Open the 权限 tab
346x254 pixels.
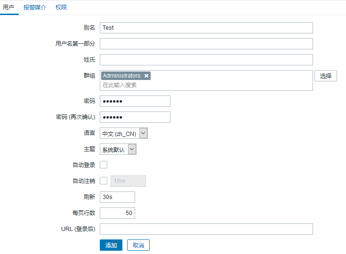click(61, 7)
